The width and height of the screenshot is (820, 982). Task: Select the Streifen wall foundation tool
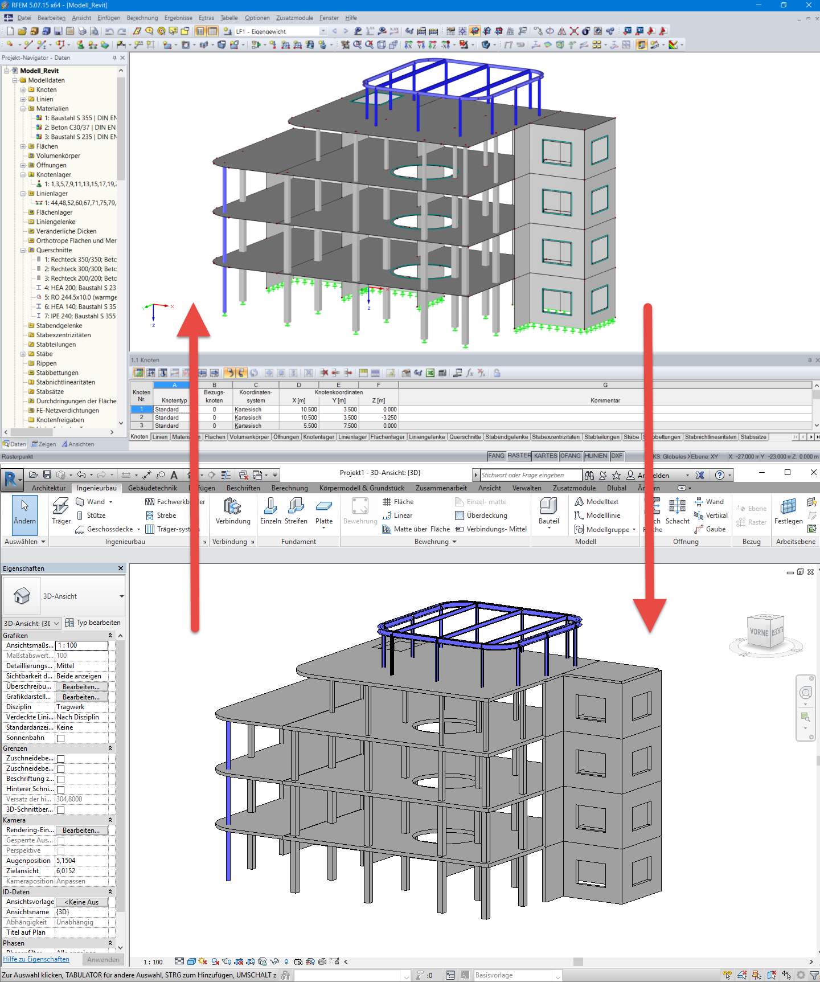tap(296, 510)
